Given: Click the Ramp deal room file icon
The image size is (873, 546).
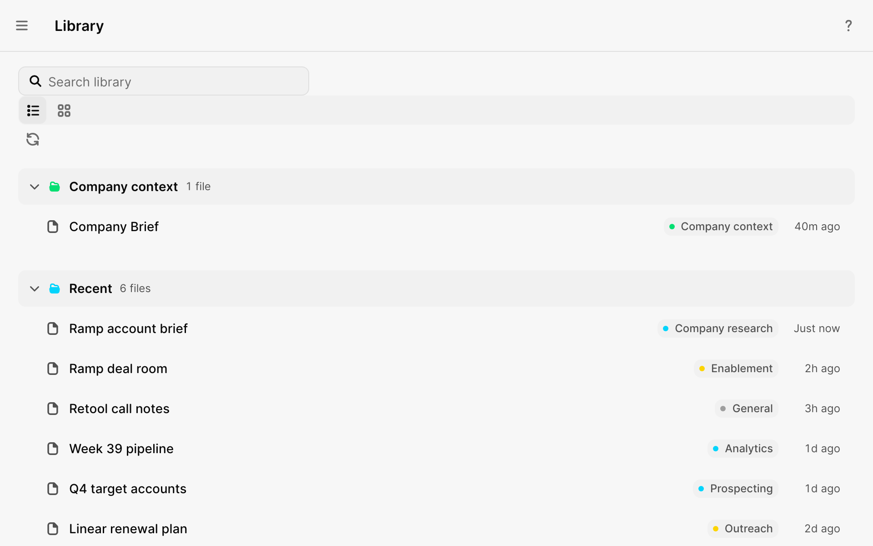Looking at the screenshot, I should coord(53,369).
